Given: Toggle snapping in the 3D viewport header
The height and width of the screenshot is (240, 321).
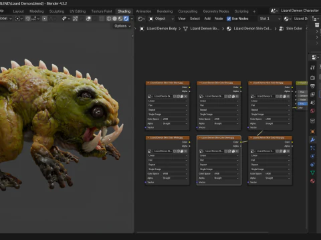Looking at the screenshot, I should (28, 19).
